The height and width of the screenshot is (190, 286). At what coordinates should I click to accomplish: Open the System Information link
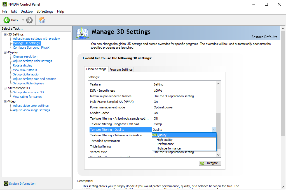coord(22,184)
